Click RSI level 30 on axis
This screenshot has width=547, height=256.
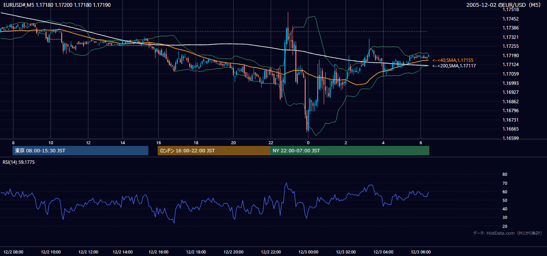pos(505,218)
